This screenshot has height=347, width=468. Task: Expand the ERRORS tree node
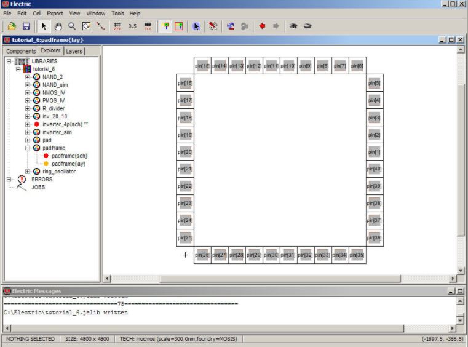tap(9, 180)
